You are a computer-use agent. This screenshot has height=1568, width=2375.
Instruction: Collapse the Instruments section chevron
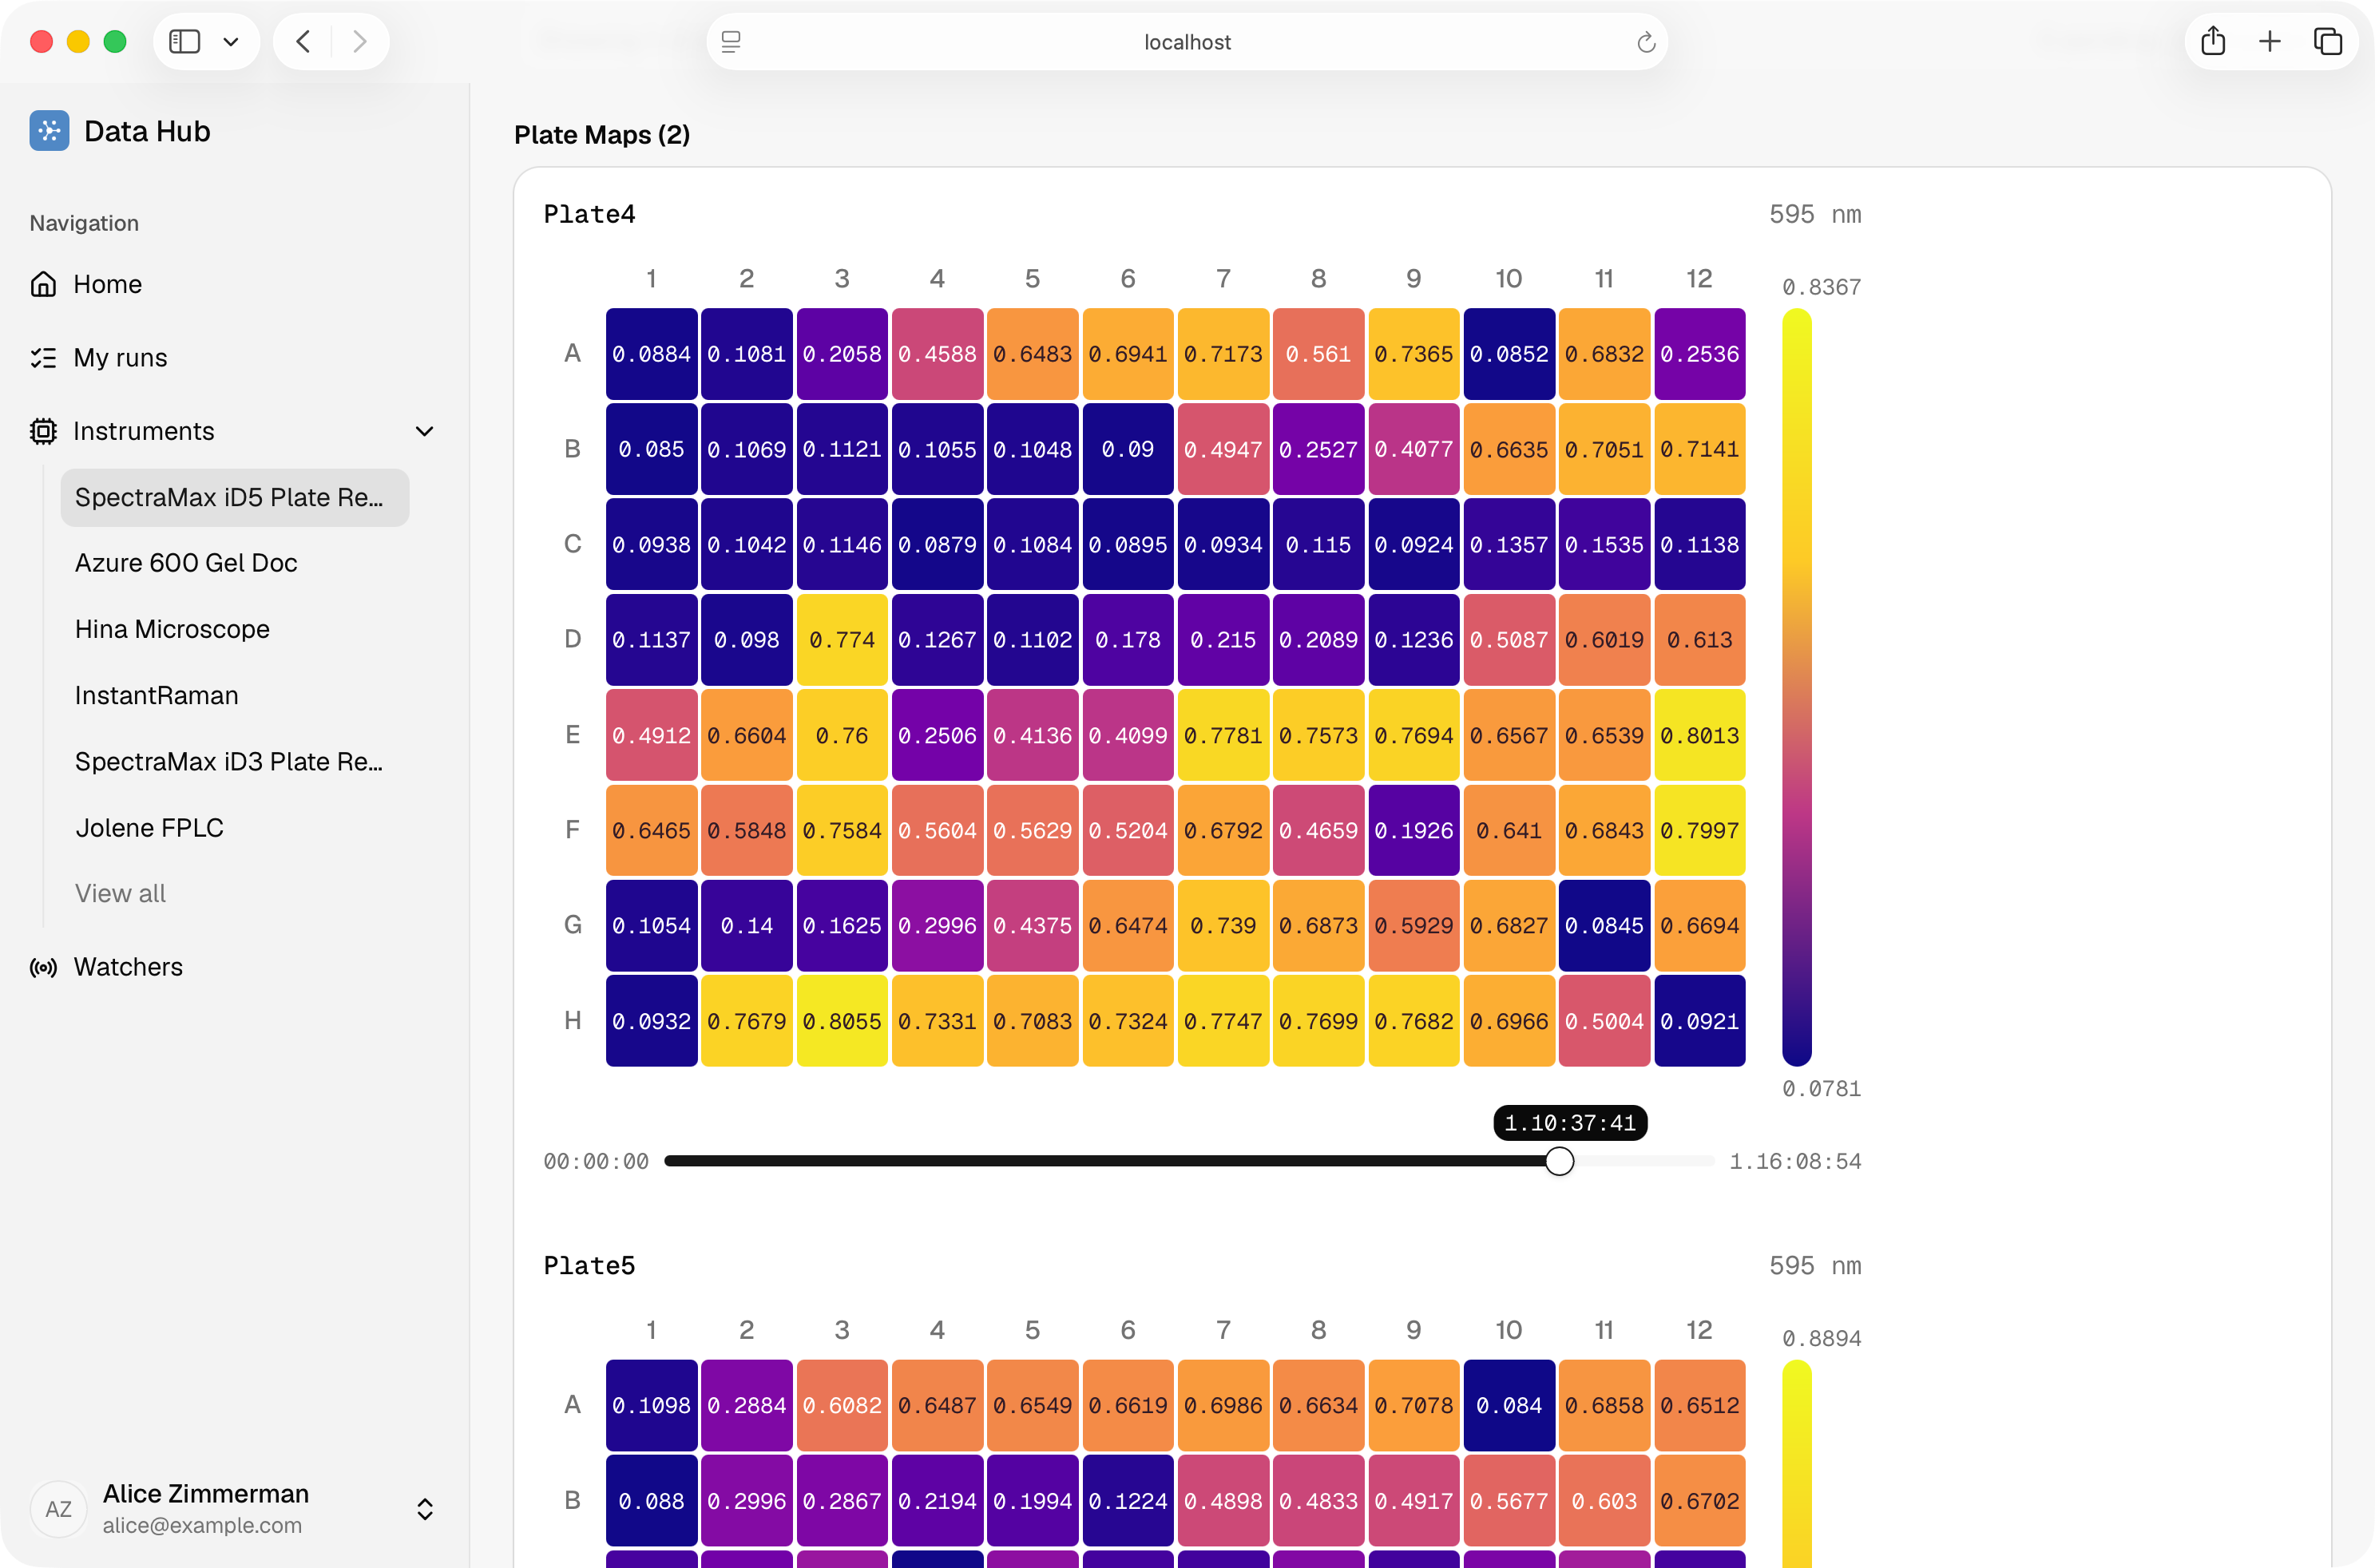click(425, 431)
